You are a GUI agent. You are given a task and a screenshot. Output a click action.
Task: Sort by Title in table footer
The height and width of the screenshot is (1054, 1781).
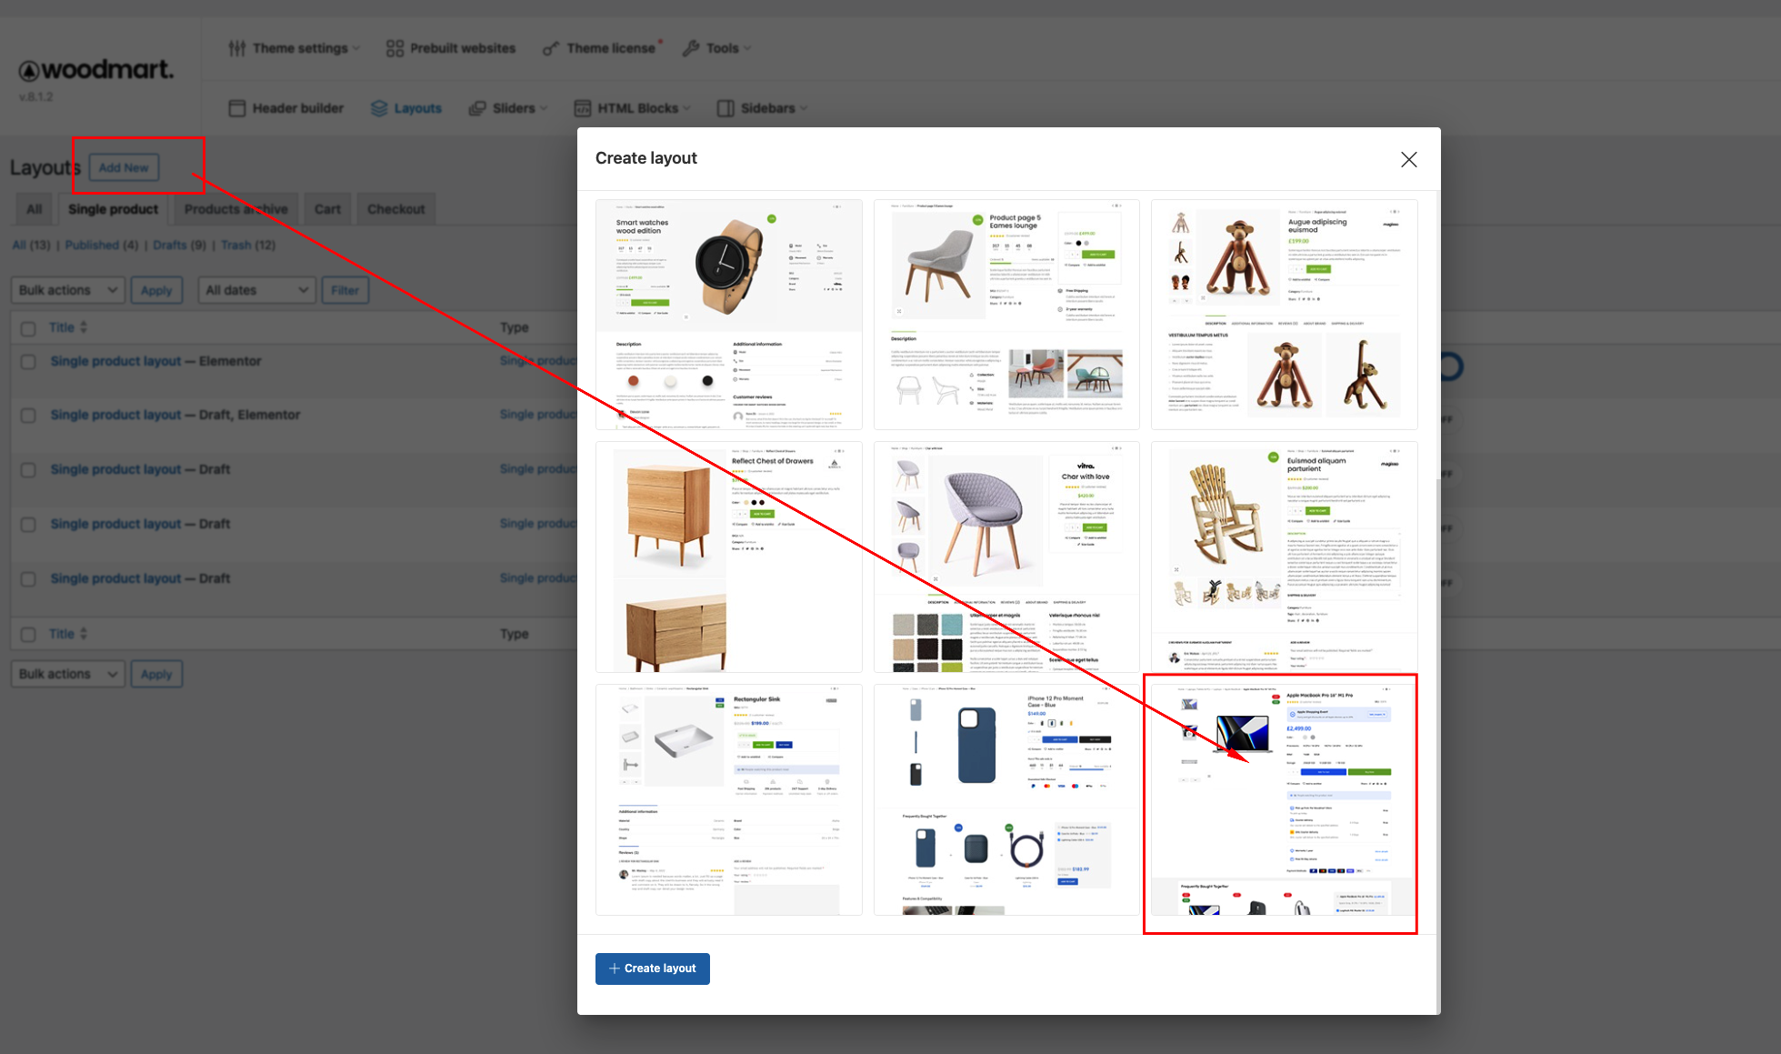tap(68, 634)
